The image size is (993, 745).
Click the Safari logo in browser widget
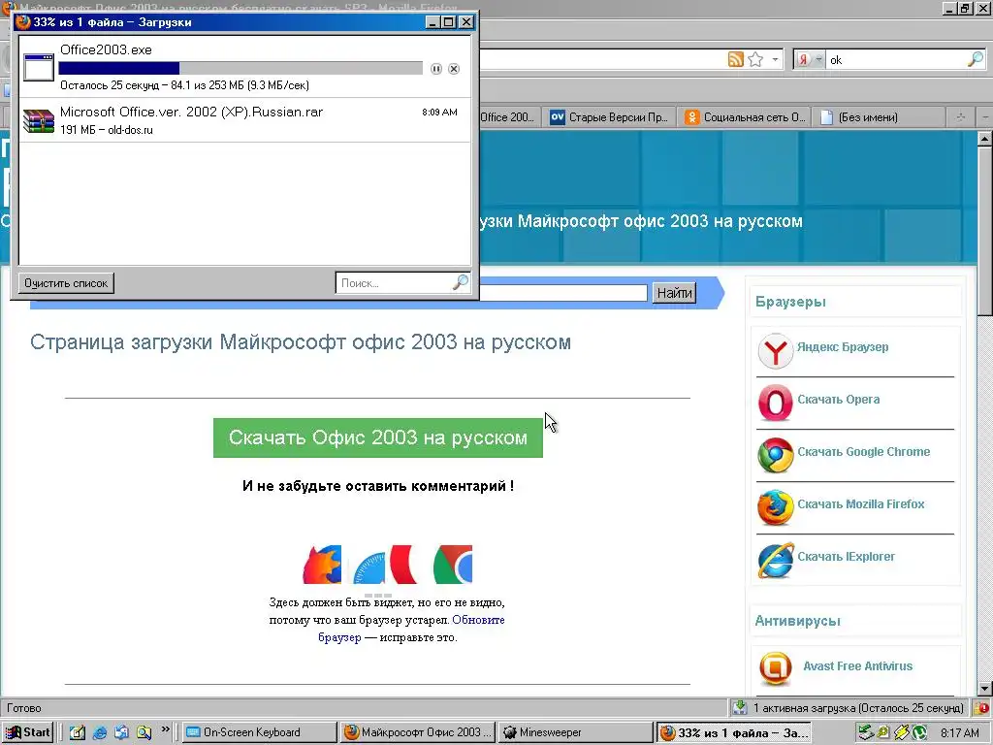click(x=369, y=567)
